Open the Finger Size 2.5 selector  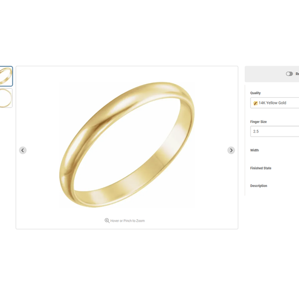275,132
